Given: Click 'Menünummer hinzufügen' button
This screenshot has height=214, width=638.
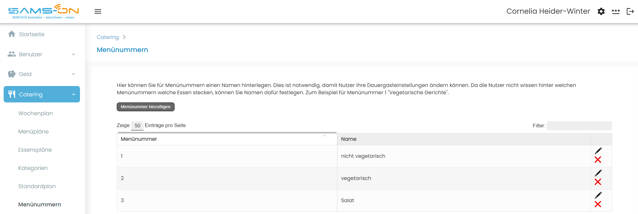Looking at the screenshot, I should pyautogui.click(x=146, y=107).
